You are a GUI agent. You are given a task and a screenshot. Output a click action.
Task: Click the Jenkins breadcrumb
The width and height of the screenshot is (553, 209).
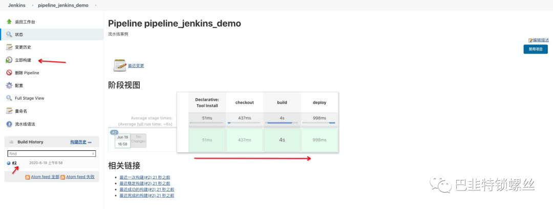[16, 5]
